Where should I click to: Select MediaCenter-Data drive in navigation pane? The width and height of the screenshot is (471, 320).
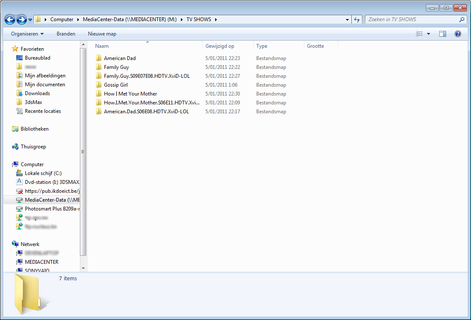point(52,200)
